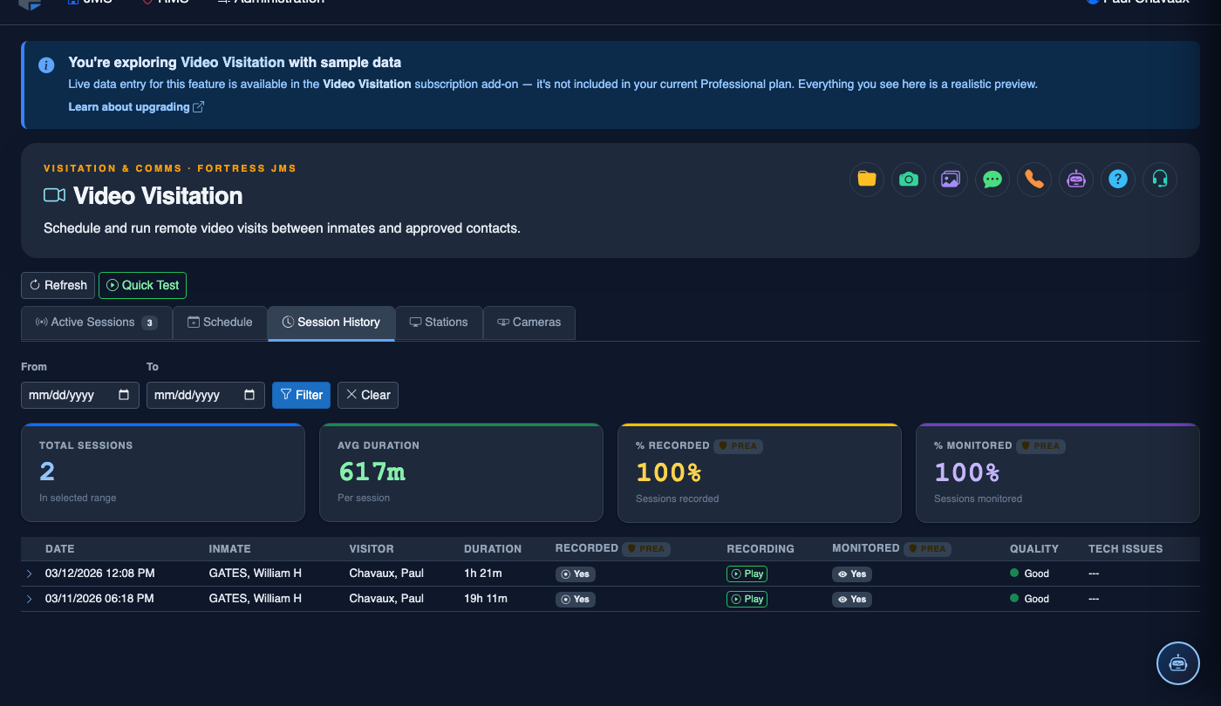Switch to the Active Sessions tab
Screen dimensions: 1221x706
click(x=96, y=322)
